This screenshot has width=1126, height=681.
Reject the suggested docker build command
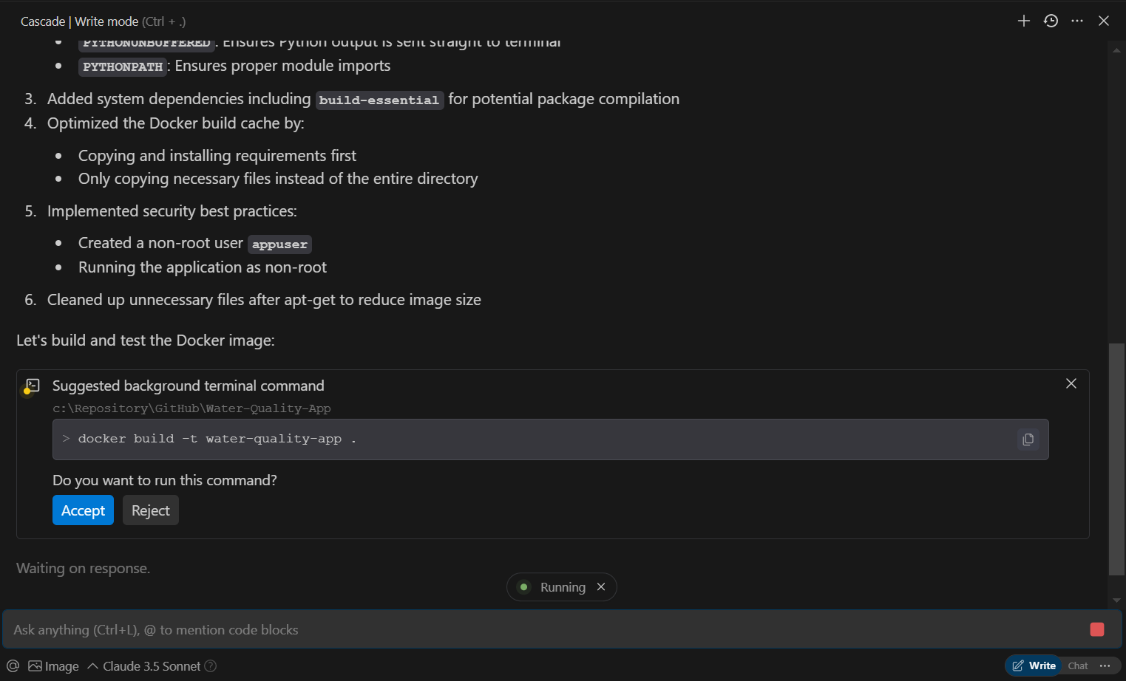coord(151,510)
